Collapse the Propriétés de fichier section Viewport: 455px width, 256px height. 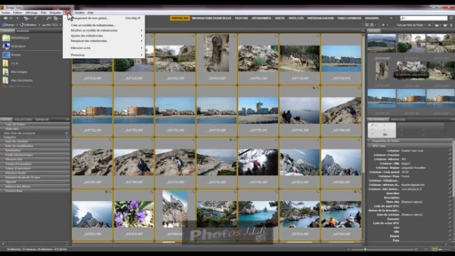coord(410,141)
